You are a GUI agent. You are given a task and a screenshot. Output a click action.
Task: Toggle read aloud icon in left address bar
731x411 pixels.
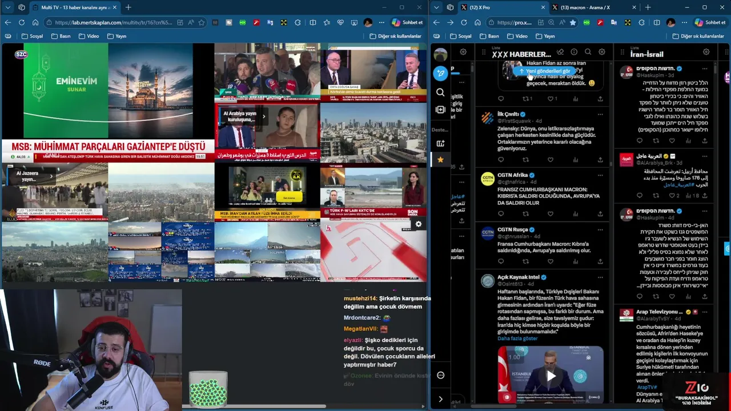(x=191, y=22)
